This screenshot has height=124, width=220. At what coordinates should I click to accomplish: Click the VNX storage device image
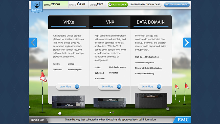click(110, 103)
